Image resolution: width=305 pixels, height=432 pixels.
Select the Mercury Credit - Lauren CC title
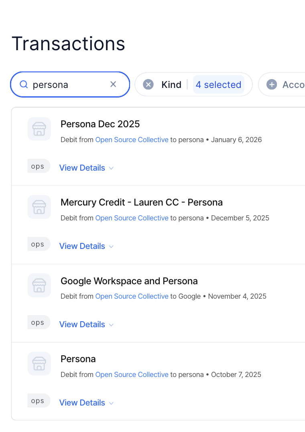point(141,202)
